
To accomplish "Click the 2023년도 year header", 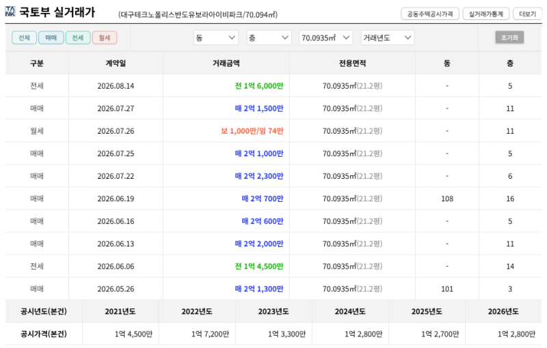I will (x=273, y=311).
